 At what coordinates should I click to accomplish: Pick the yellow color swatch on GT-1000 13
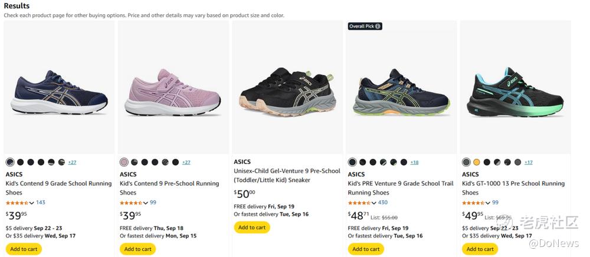point(476,162)
